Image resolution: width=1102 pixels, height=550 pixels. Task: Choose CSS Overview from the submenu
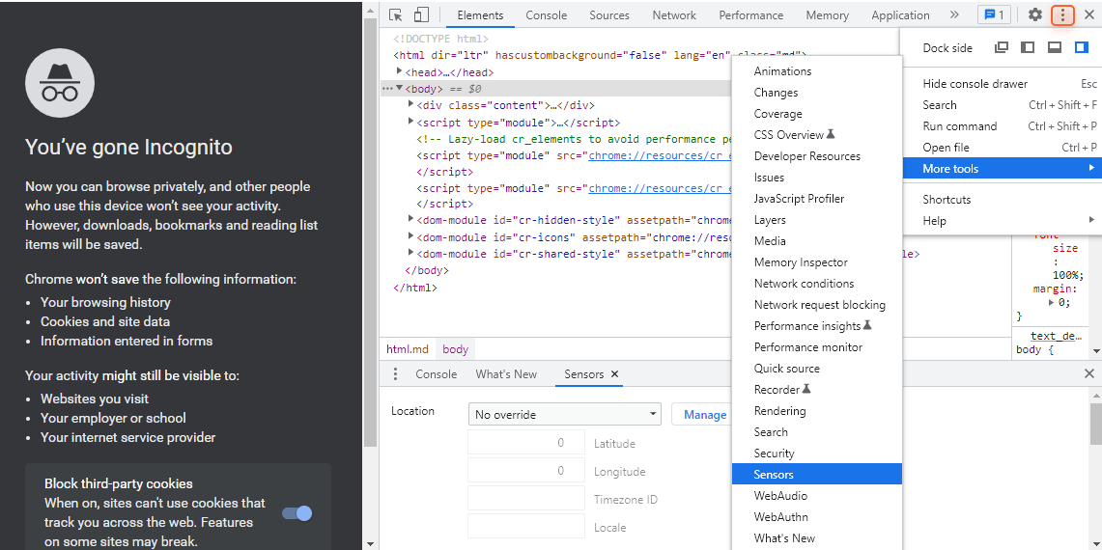click(x=817, y=135)
